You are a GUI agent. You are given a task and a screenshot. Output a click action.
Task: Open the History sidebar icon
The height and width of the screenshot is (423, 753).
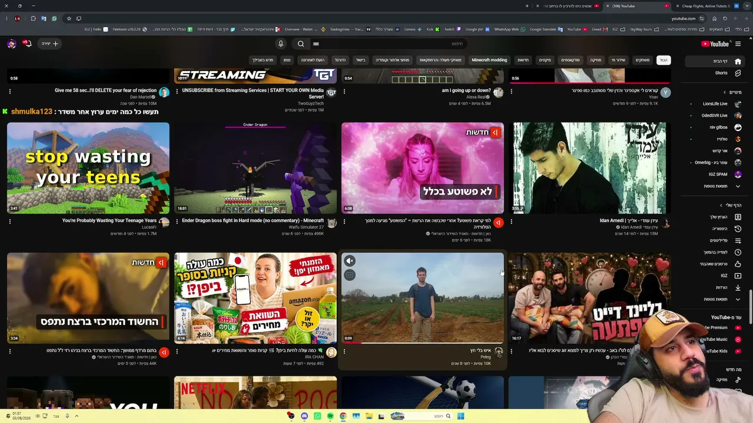(x=738, y=229)
